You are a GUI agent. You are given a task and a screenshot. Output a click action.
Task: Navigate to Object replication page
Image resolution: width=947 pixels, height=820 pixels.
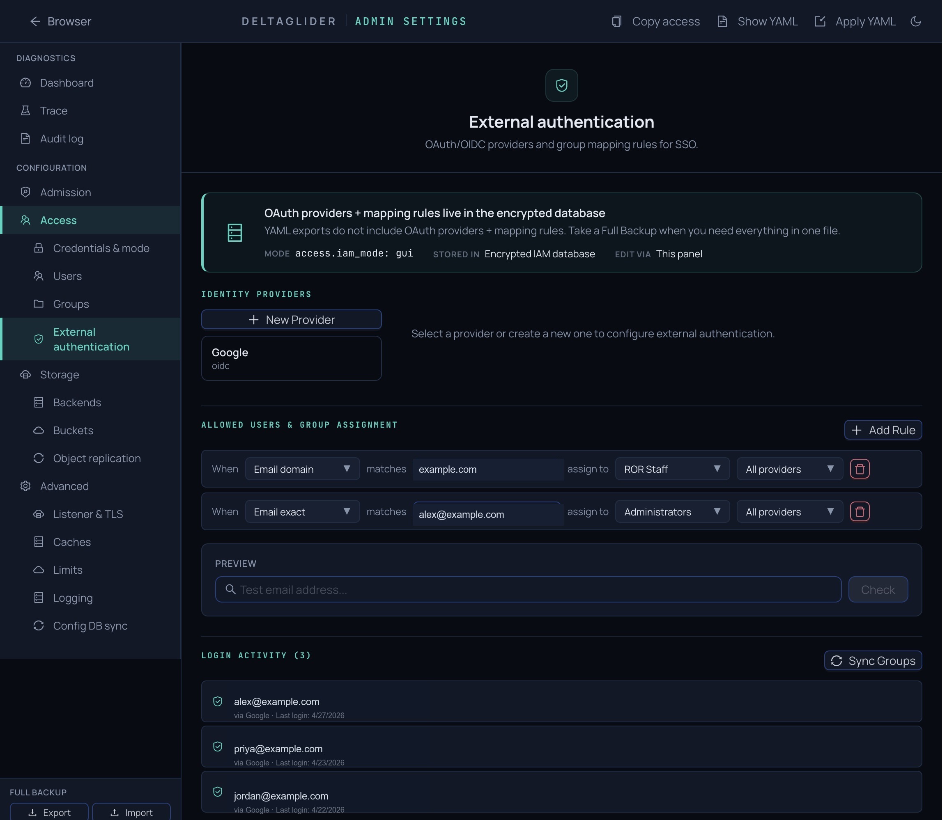click(97, 458)
